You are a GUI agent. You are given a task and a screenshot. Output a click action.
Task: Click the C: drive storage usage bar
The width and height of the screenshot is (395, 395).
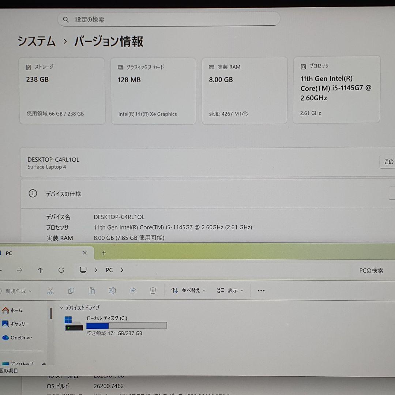coord(127,325)
